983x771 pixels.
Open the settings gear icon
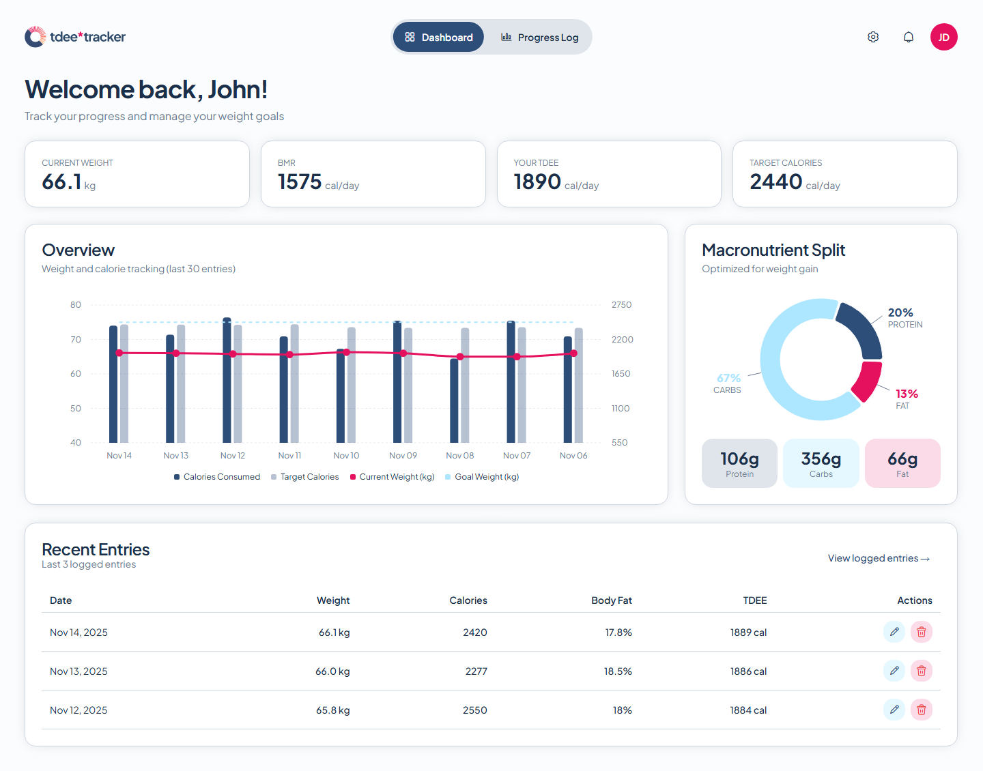click(x=873, y=37)
